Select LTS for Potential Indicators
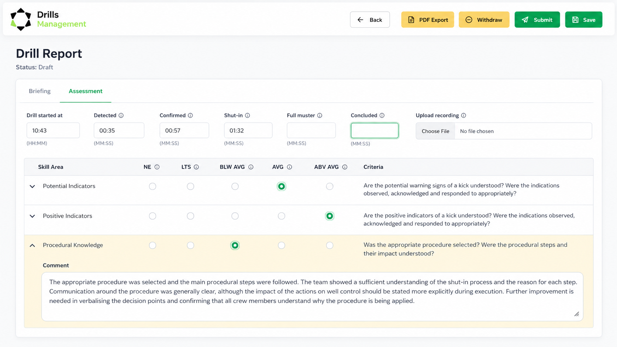The image size is (617, 347). point(190,186)
